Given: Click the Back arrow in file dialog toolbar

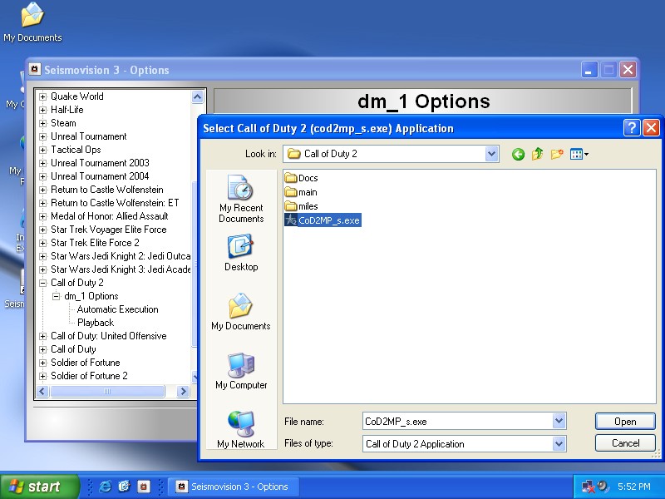Looking at the screenshot, I should click(x=518, y=154).
